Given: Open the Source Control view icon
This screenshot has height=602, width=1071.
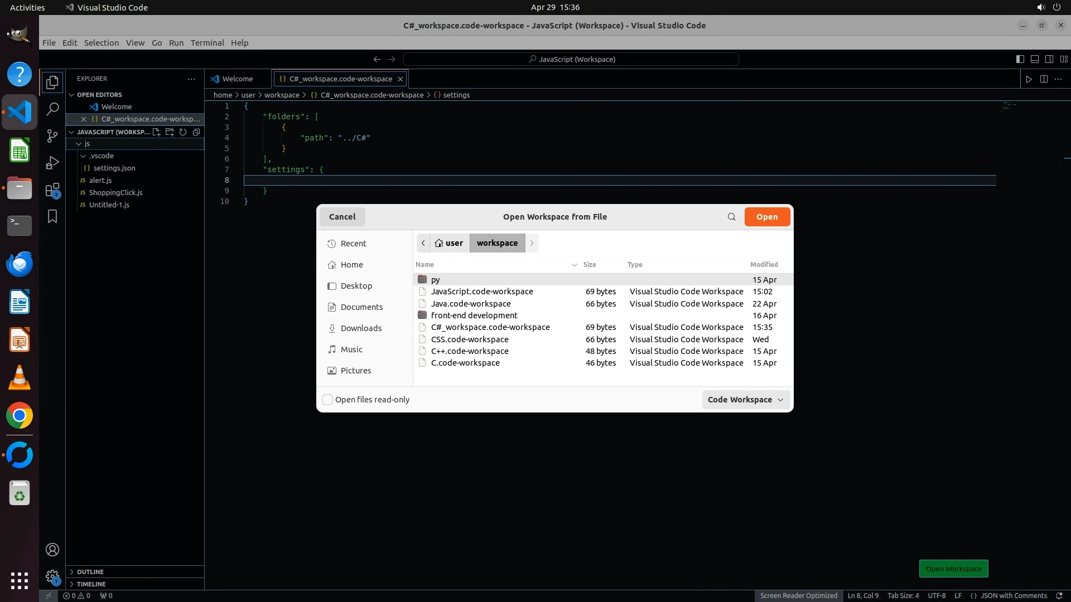Looking at the screenshot, I should (x=52, y=135).
